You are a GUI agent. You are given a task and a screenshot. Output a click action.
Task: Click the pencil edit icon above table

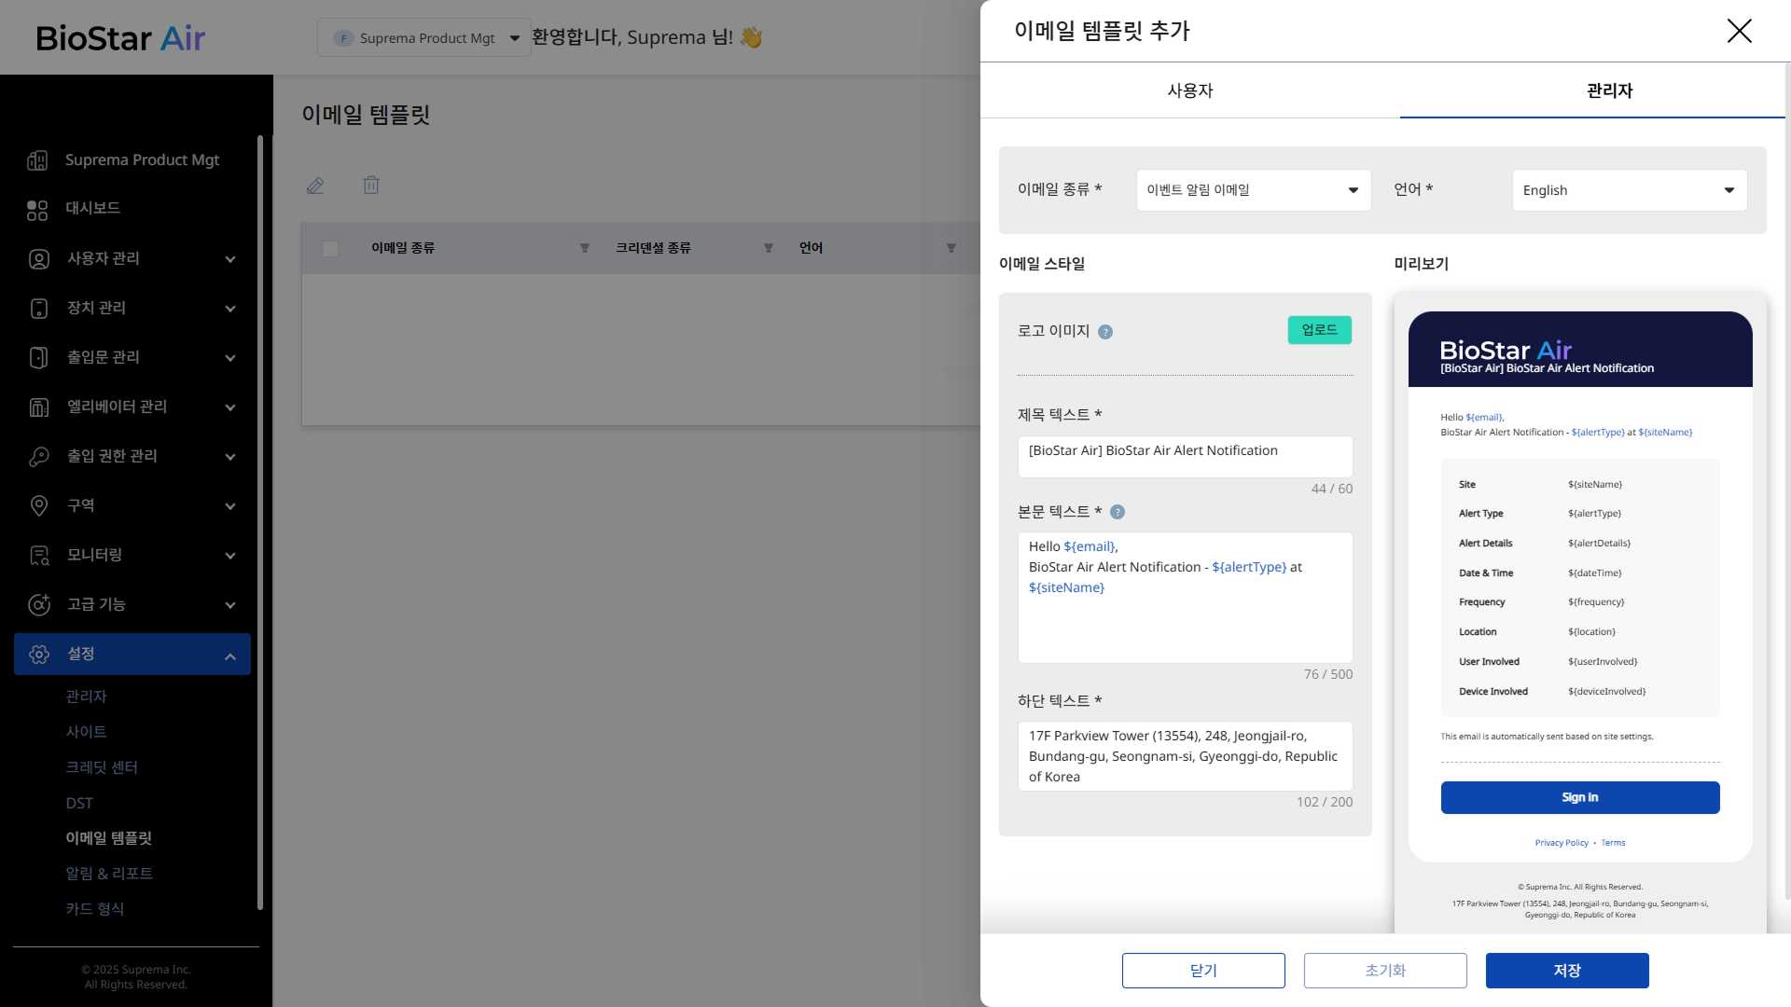[x=315, y=186]
